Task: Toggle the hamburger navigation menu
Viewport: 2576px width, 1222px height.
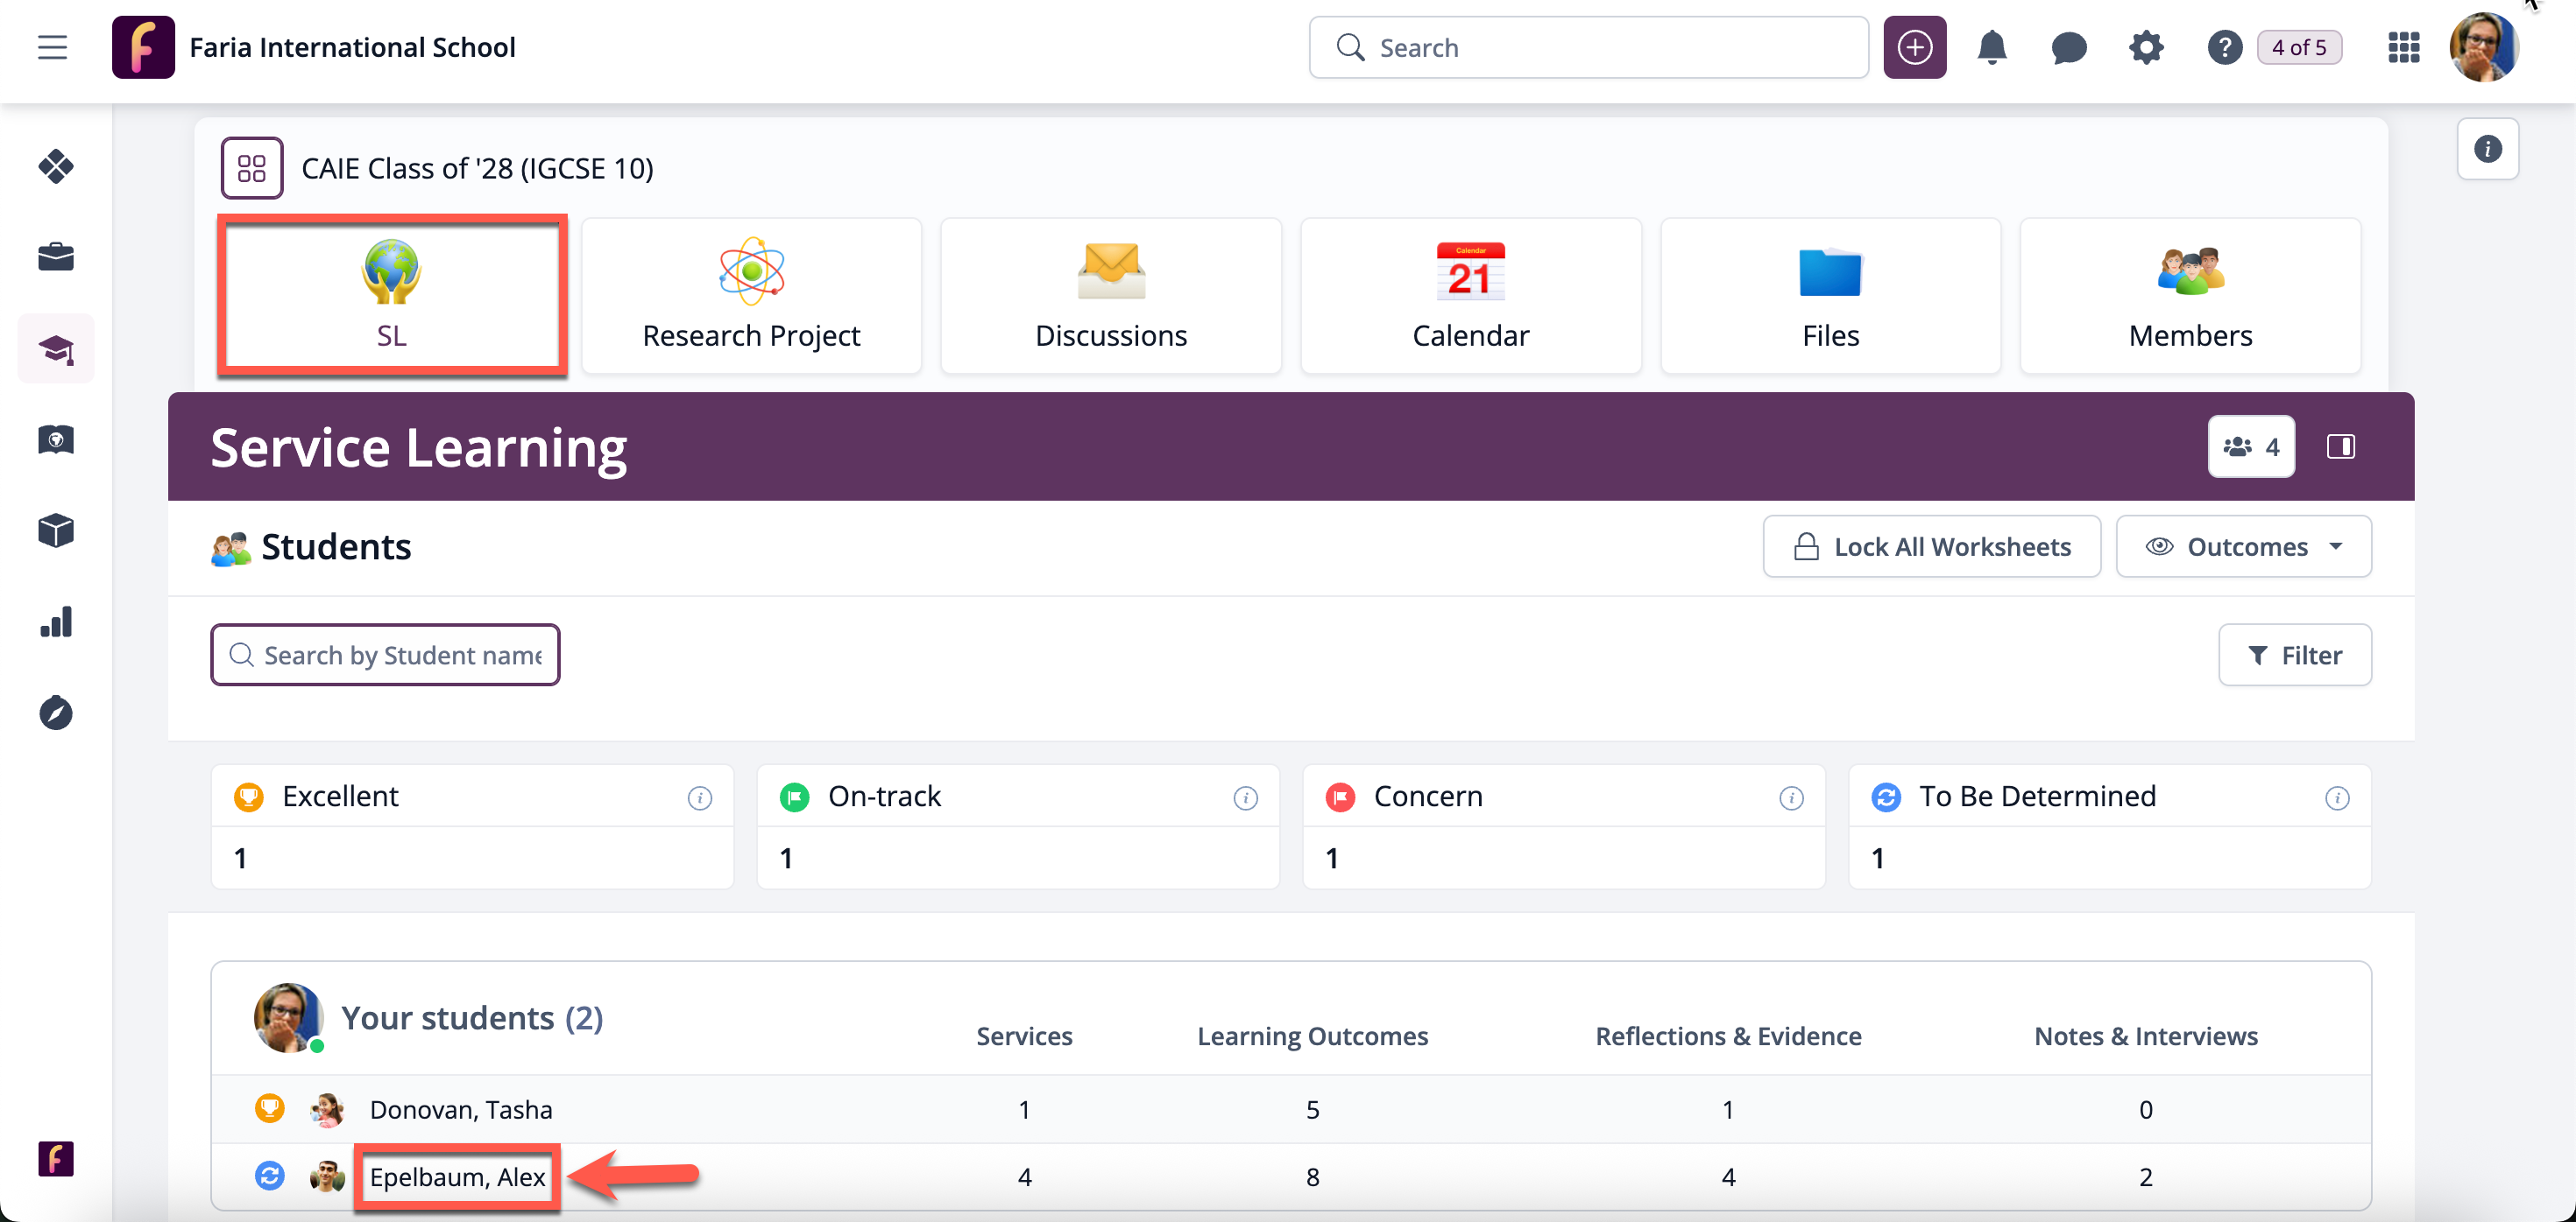Action: [x=52, y=47]
